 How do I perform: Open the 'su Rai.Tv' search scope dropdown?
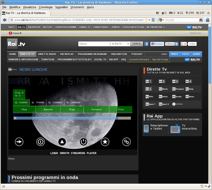click(x=120, y=44)
